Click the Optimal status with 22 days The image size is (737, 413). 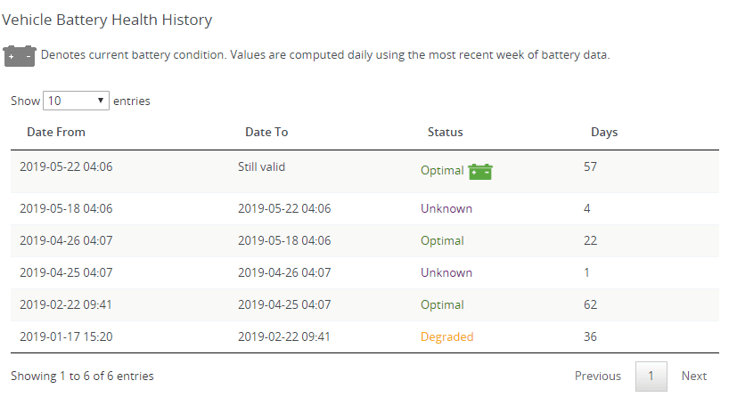coord(442,240)
